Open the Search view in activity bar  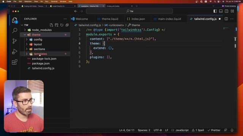point(14,30)
